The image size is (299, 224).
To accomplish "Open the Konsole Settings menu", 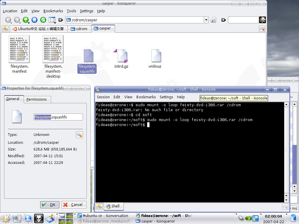I will (x=166, y=97).
